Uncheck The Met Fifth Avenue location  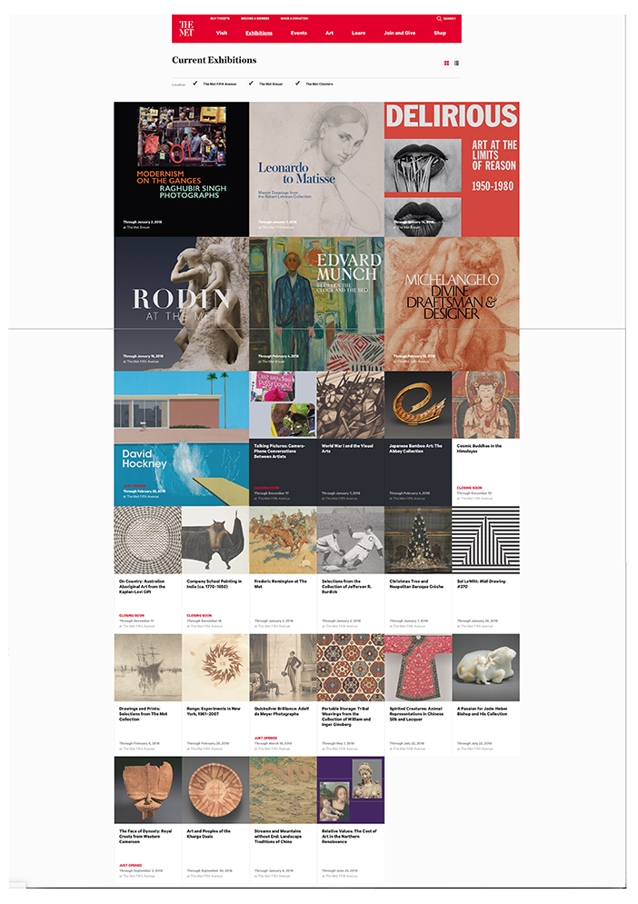coord(195,84)
